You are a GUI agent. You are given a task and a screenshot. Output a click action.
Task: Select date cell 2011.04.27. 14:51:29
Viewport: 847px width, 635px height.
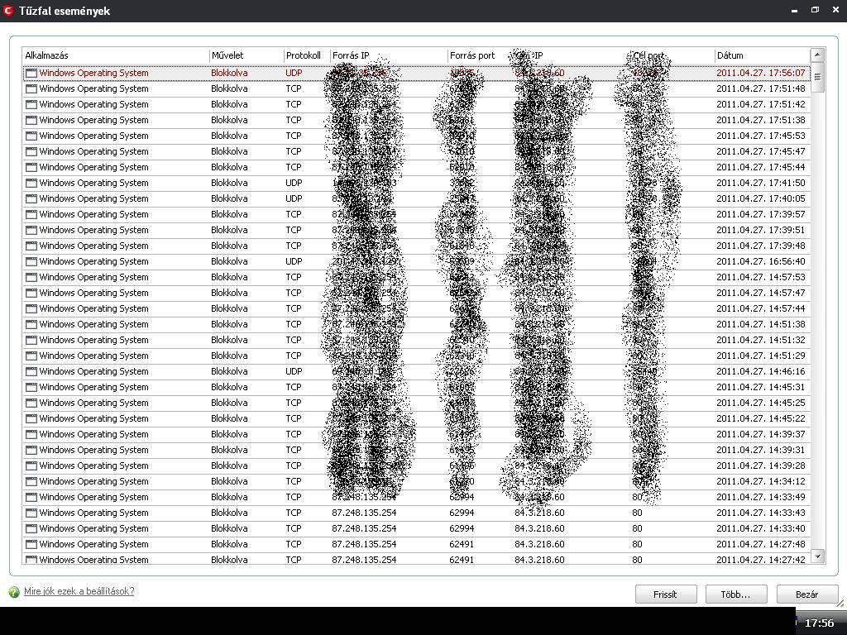click(761, 356)
